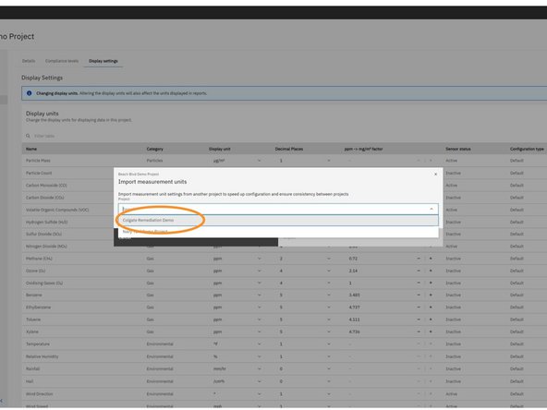Click minus on the Benzene 3.485 factor
Screen dimensions: 547x410
click(419, 295)
